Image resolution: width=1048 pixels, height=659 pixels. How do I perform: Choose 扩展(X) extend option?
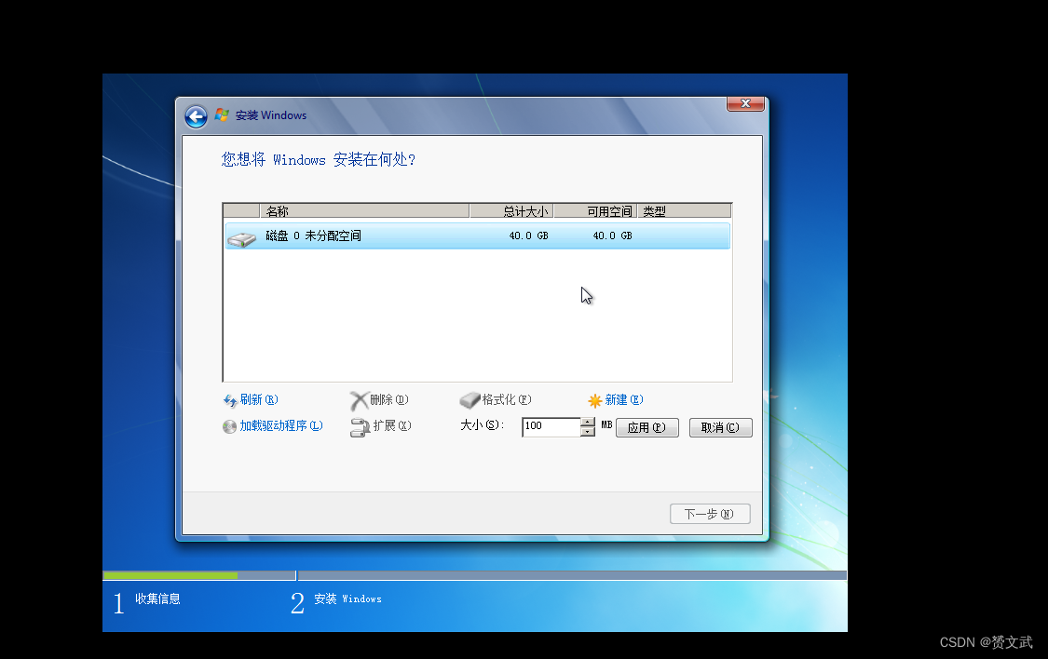tap(391, 425)
